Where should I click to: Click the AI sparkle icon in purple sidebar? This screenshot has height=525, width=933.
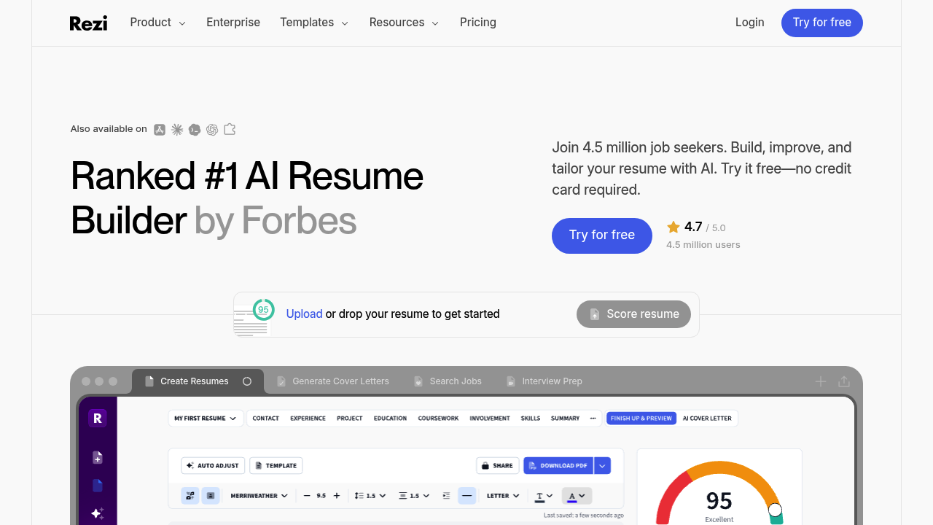[98, 513]
